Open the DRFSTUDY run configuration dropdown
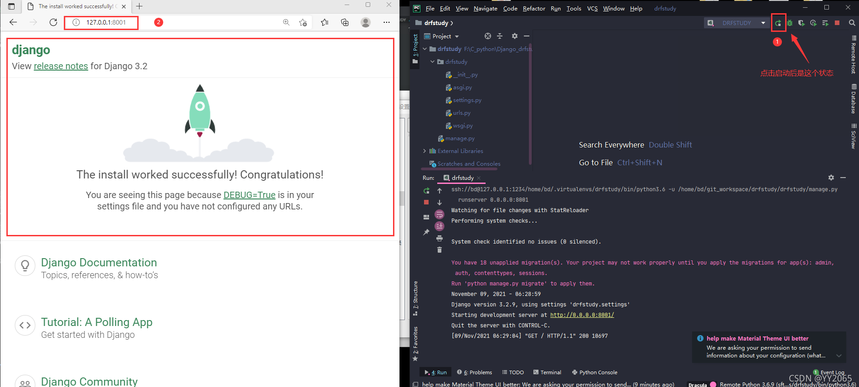Screen dimensions: 859x387 (x=736, y=23)
